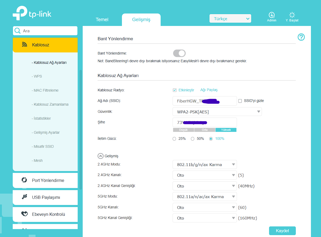The image size is (321, 237).
Task: Click the Ağı Paylaş link
Action: 209,90
